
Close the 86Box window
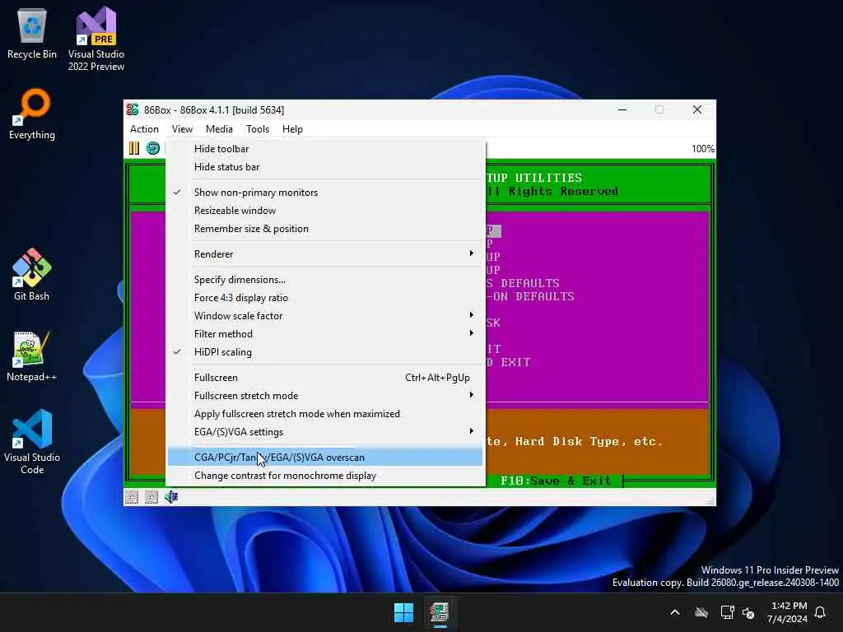pyautogui.click(x=696, y=109)
